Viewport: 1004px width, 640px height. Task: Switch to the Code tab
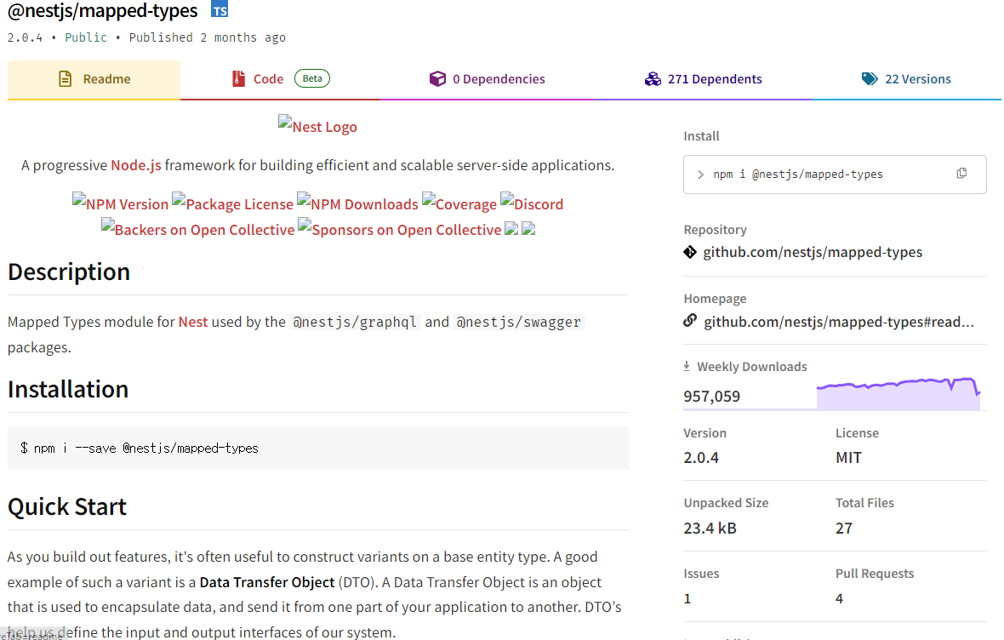pyautogui.click(x=281, y=79)
